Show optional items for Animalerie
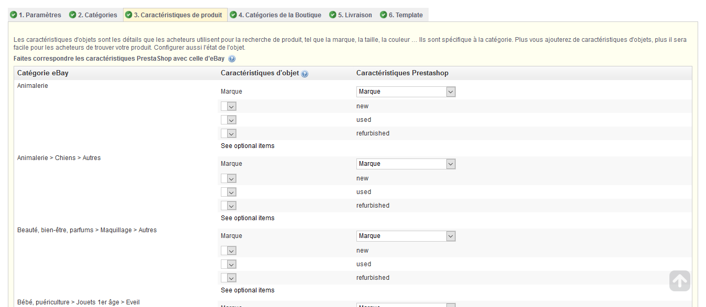Screen dimensions: 706x307 click(x=248, y=146)
